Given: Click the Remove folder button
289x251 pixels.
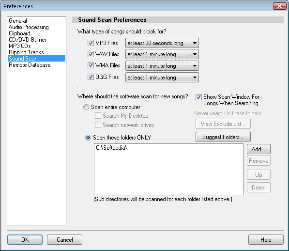Looking at the screenshot, I should tap(259, 161).
